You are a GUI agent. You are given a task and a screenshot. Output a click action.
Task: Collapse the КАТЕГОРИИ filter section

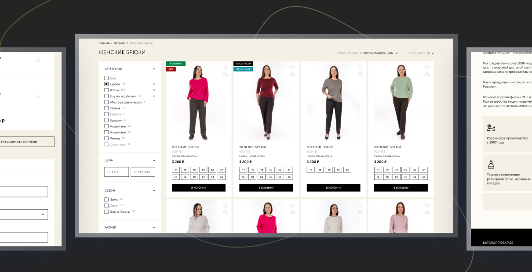point(154,69)
